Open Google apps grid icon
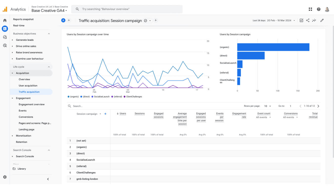334x188 pixels. 310,9
